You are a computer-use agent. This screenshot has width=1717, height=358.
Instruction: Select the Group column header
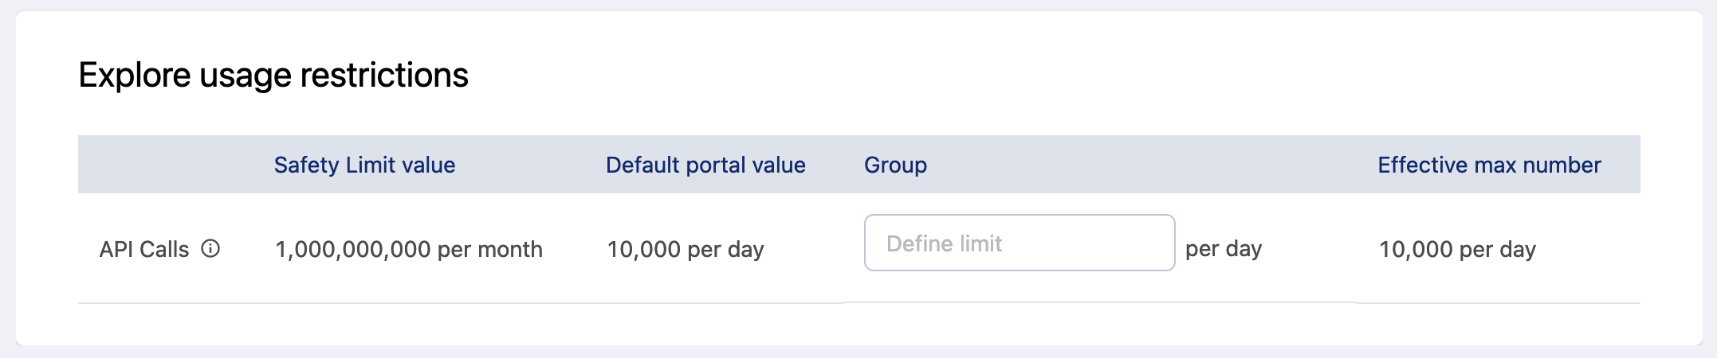tap(895, 165)
